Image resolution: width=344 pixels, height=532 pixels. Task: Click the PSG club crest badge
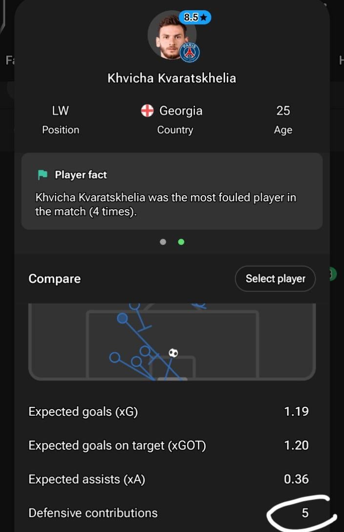[x=190, y=52]
